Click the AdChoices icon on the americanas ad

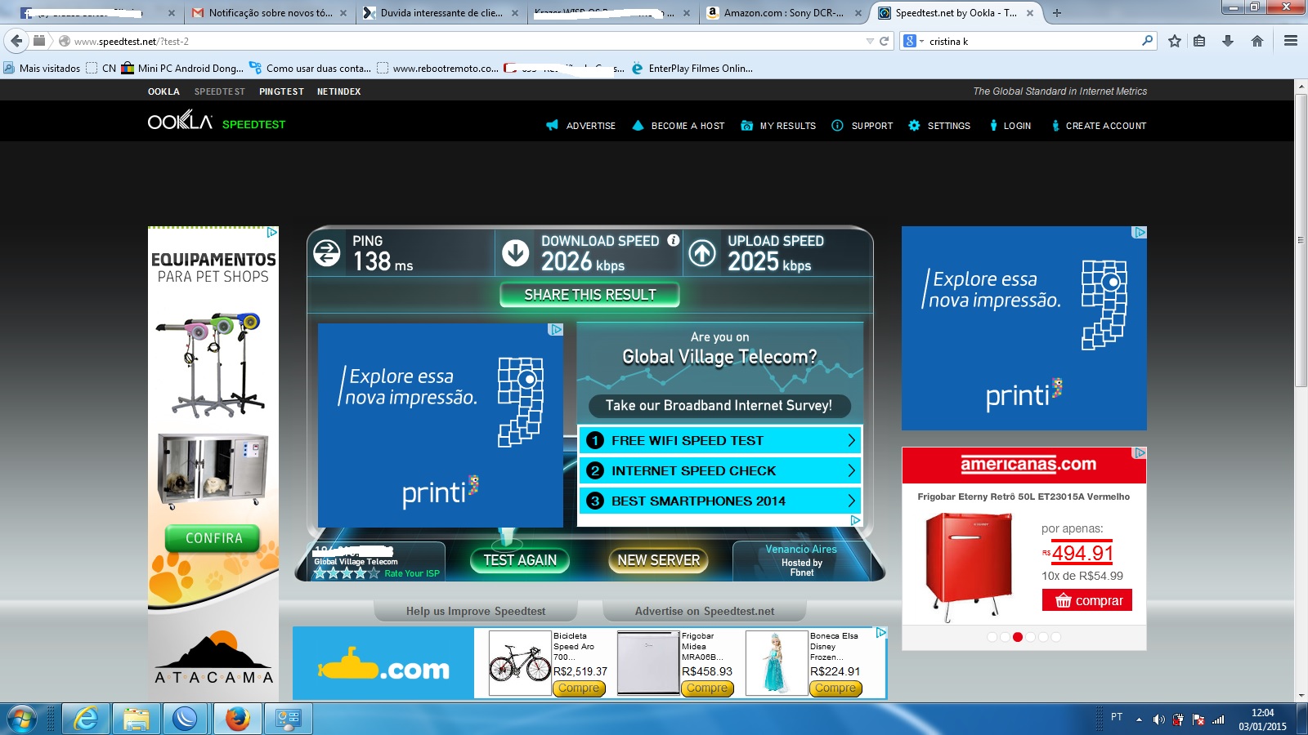click(x=1140, y=452)
